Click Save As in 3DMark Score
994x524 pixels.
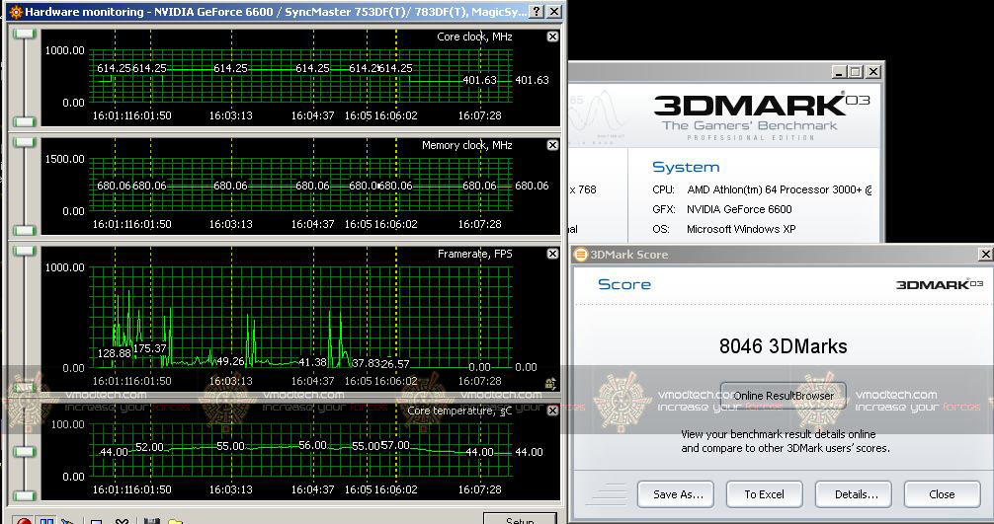676,494
